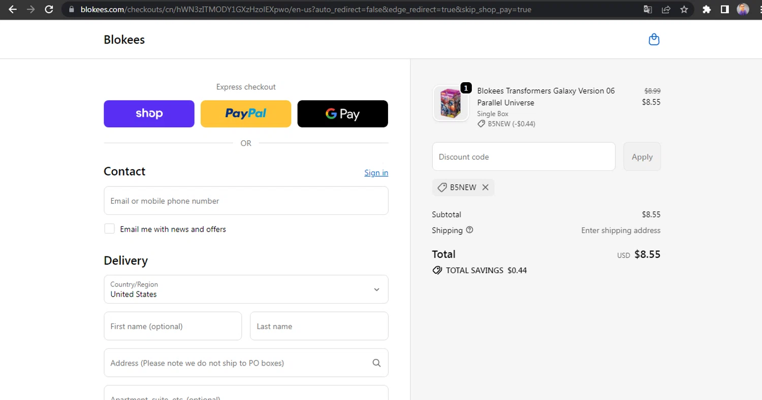Click the address search magnifier icon
The height and width of the screenshot is (400, 762).
pyautogui.click(x=376, y=362)
